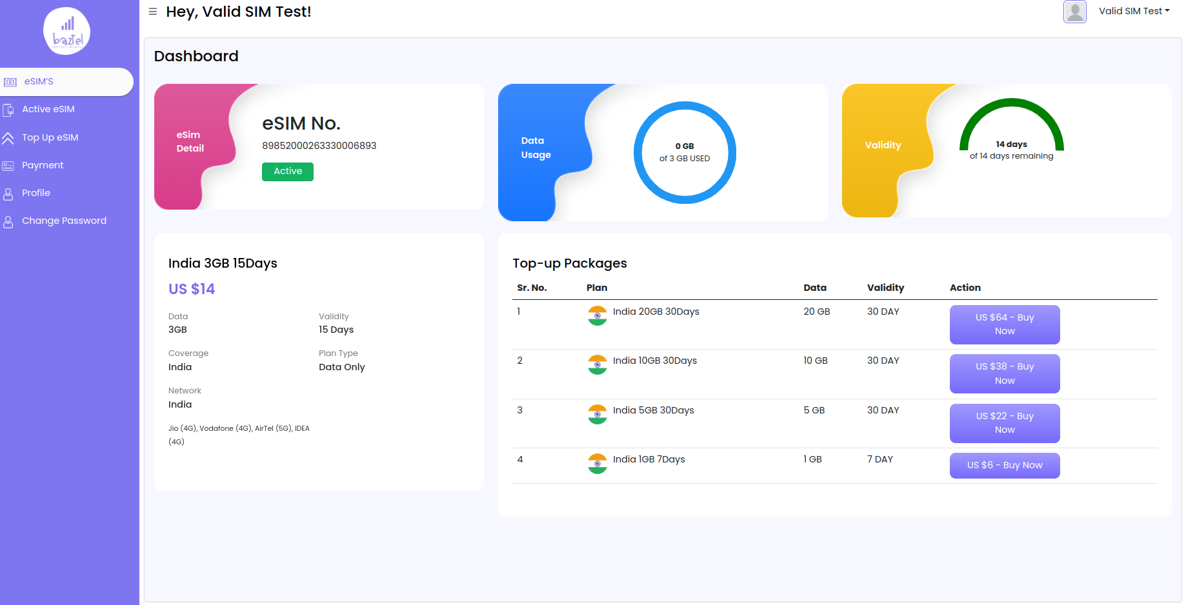1186x605 pixels.
Task: Buy the US $6 India 1GB plan
Action: 1005,465
